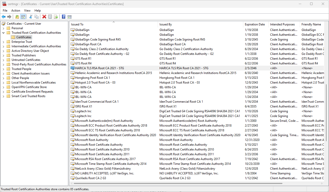Viewport: 329px width, 192px height.
Task: Click certificate icon next to GTS Root R1
Action: pyautogui.click(x=73, y=59)
